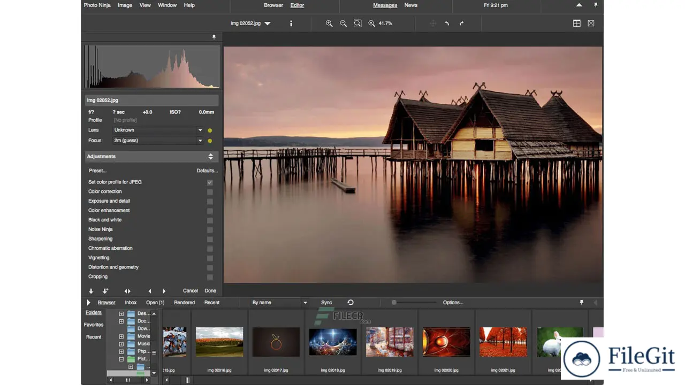Enable the Black and white checkbox
The image size is (685, 385).
pos(210,220)
